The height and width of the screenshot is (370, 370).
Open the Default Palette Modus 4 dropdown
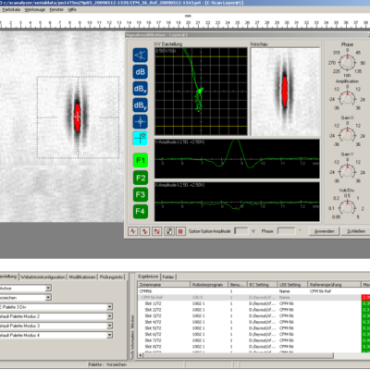pos(110,335)
